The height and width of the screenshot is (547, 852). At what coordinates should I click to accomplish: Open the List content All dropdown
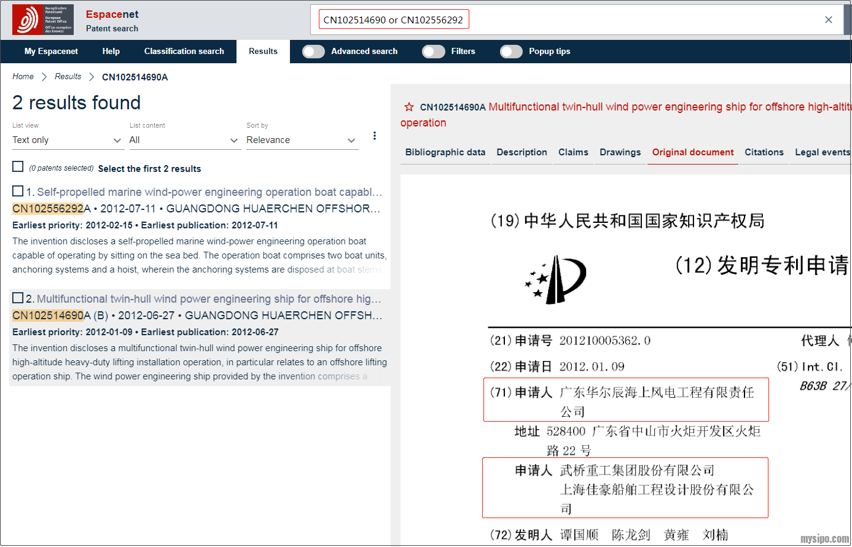coord(184,140)
